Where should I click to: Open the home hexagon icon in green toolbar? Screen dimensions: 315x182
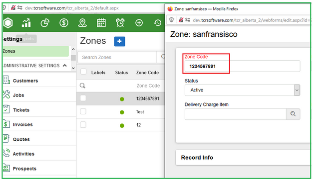click(x=8, y=23)
